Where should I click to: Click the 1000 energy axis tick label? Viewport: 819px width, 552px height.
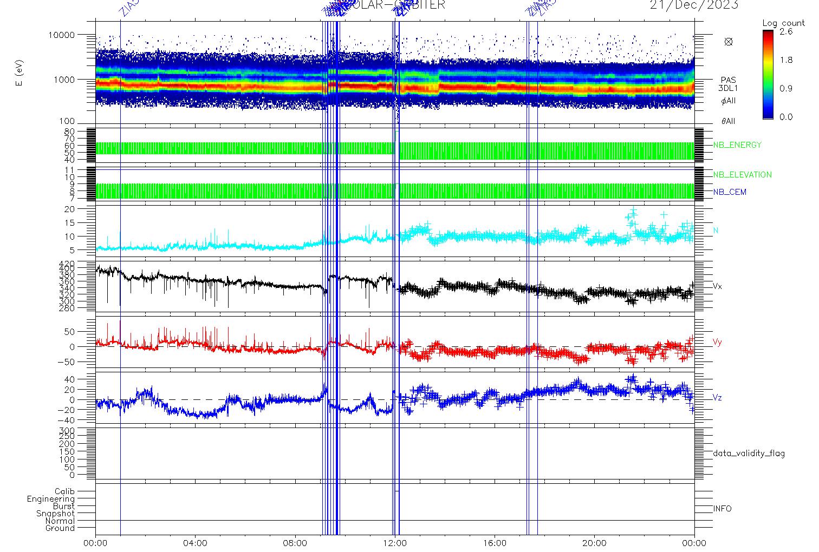66,80
